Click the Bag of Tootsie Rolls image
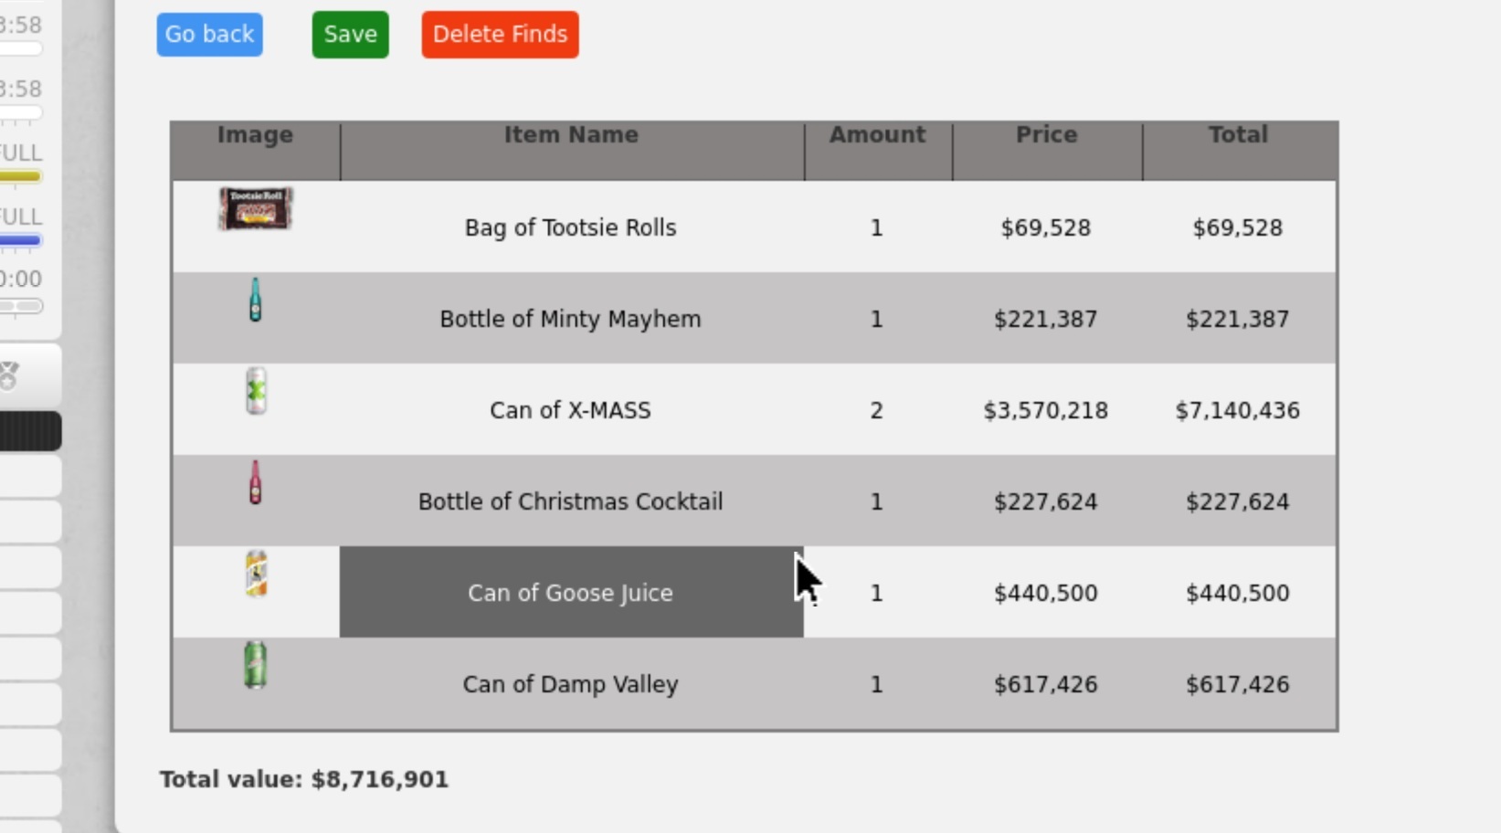 point(255,208)
